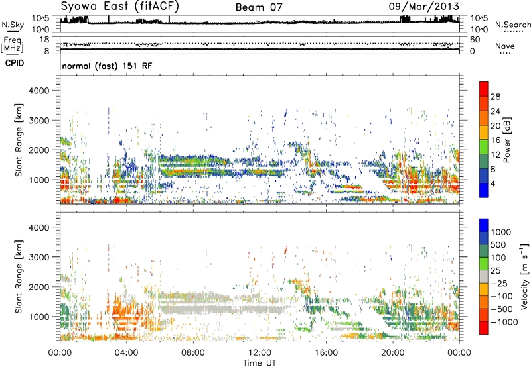
Task: Click the 'Beam 07' header label
Action: click(x=259, y=7)
